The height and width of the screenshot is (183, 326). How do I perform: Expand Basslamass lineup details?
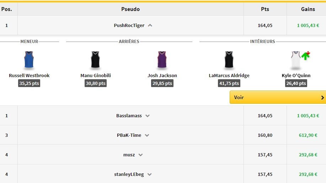pyautogui.click(x=148, y=116)
